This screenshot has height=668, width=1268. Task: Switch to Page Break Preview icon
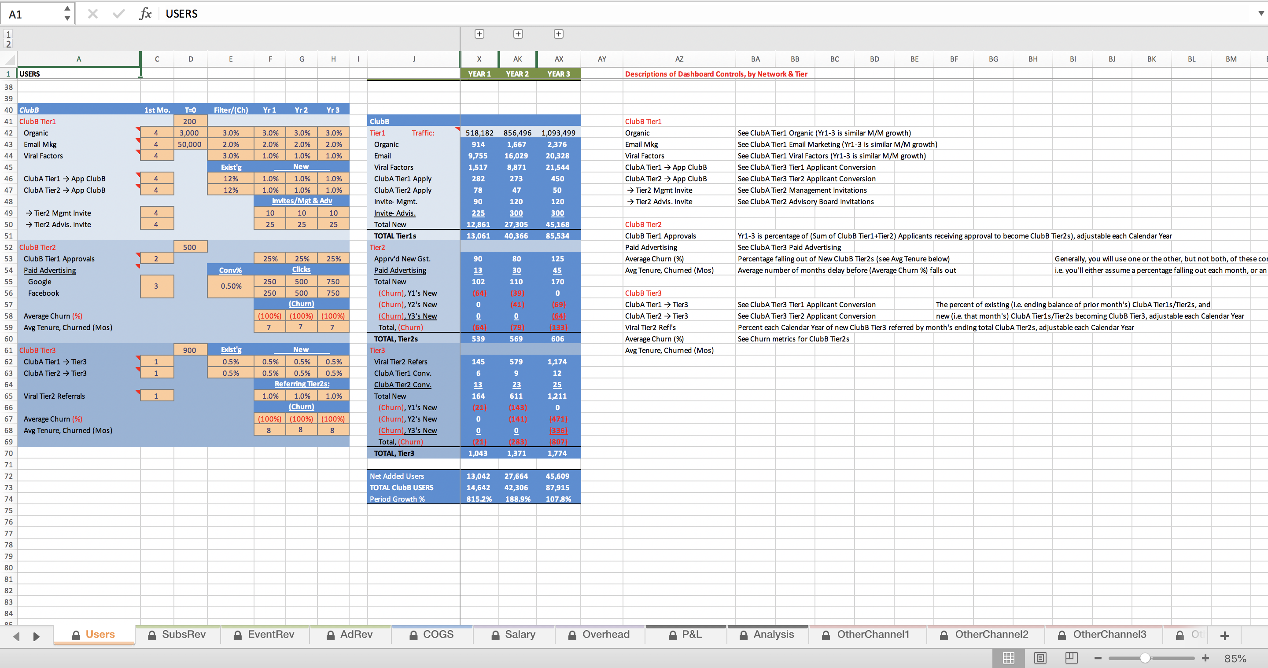[x=1071, y=658]
